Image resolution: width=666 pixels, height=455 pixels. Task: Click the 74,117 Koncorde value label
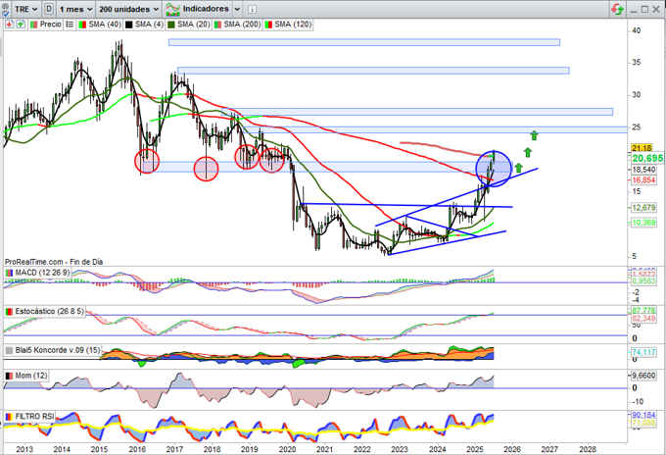coord(643,352)
